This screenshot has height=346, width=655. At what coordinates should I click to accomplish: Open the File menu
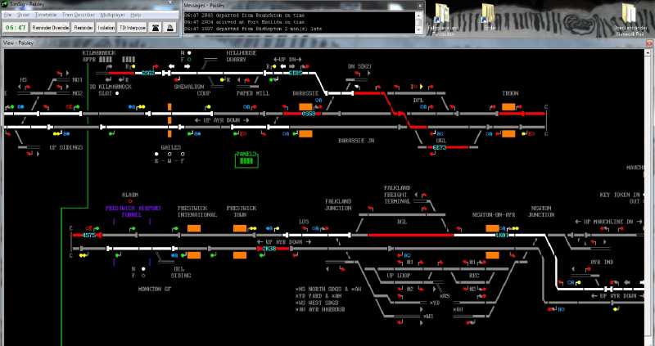coord(8,15)
